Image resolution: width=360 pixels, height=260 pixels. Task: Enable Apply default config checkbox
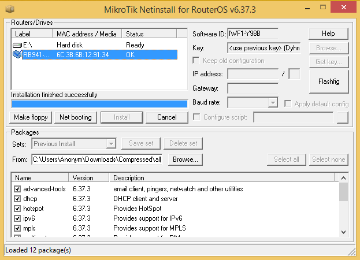tap(288, 103)
